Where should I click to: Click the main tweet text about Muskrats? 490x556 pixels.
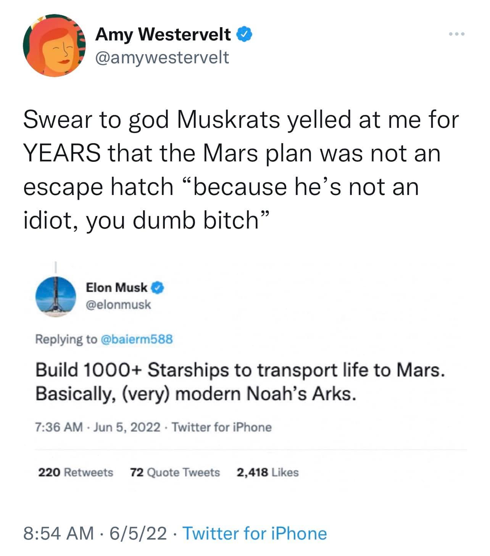point(240,169)
